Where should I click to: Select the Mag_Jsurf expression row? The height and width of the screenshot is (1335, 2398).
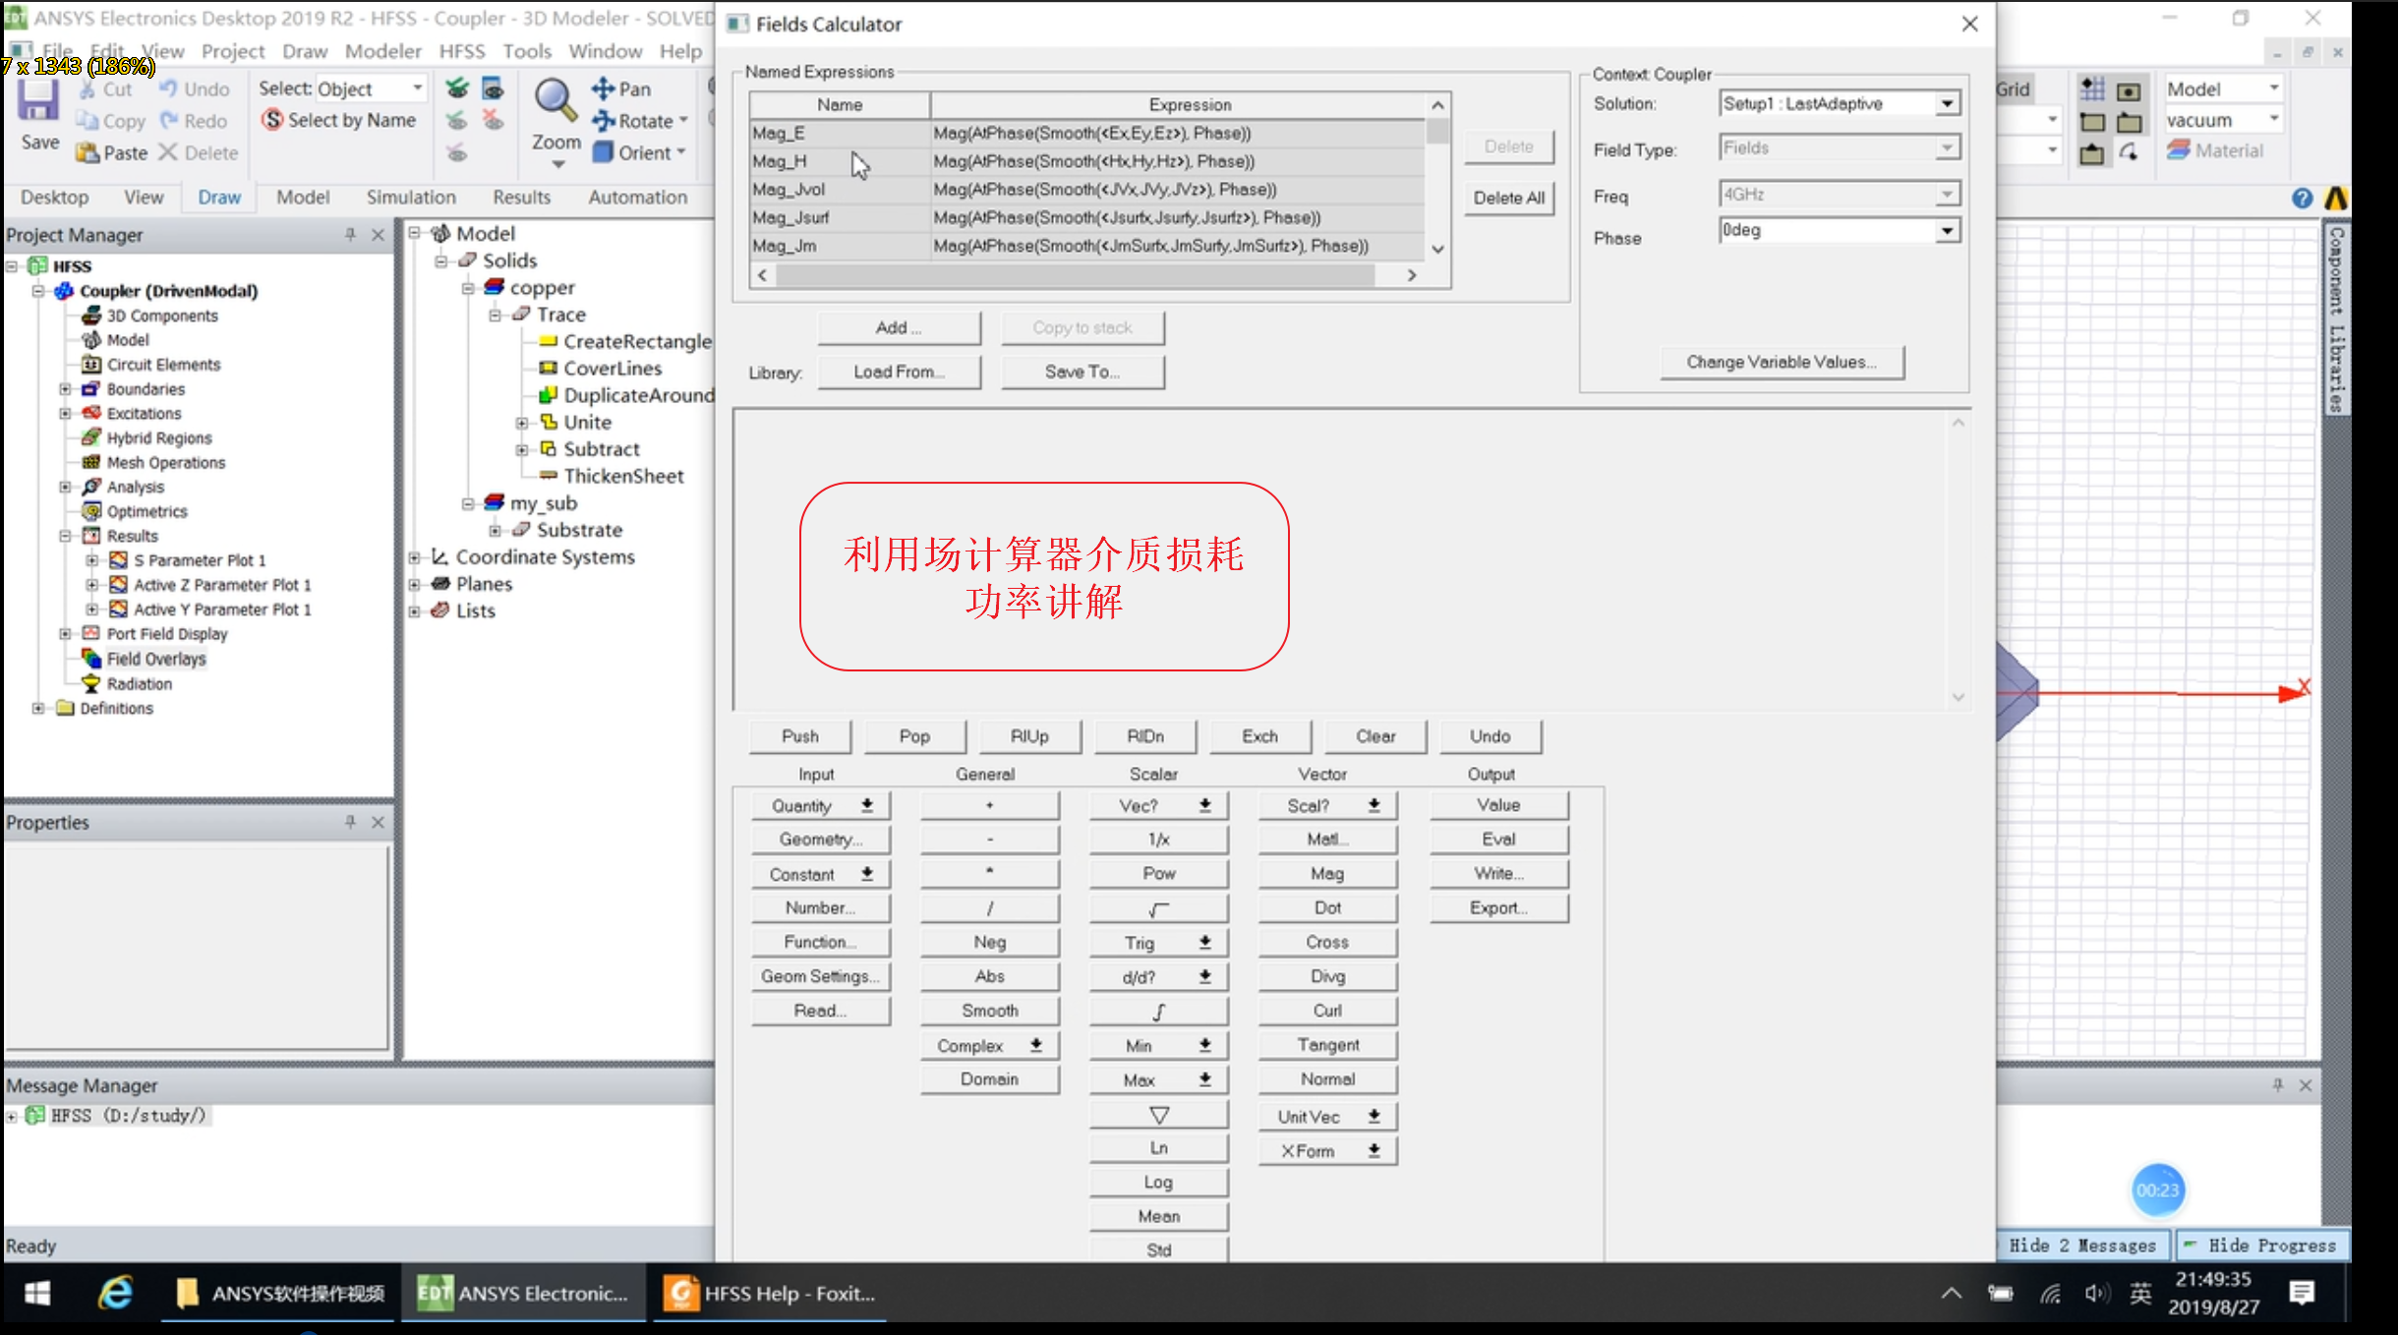tap(1086, 217)
